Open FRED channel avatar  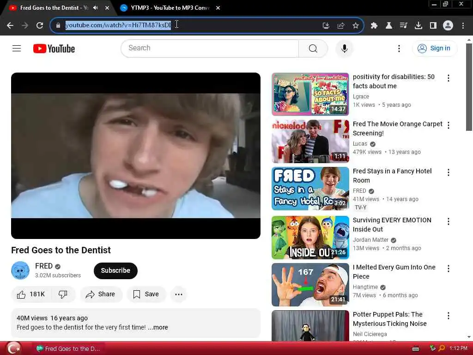20,270
